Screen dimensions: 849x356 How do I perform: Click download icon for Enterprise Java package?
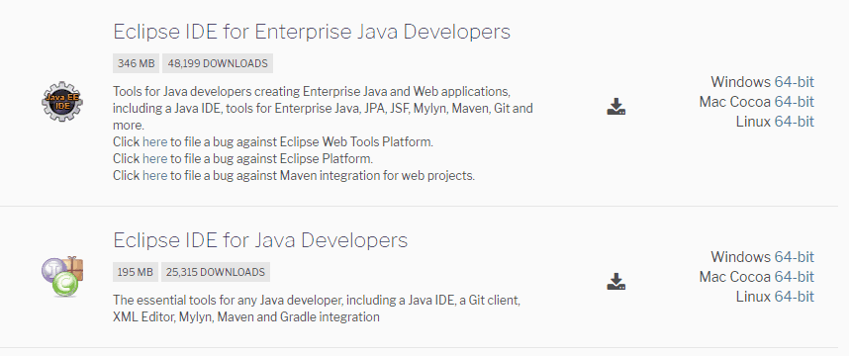(616, 107)
